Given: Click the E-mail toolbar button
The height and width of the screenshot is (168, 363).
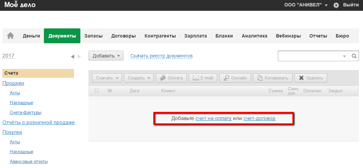Looking at the screenshot, I should 203,78.
